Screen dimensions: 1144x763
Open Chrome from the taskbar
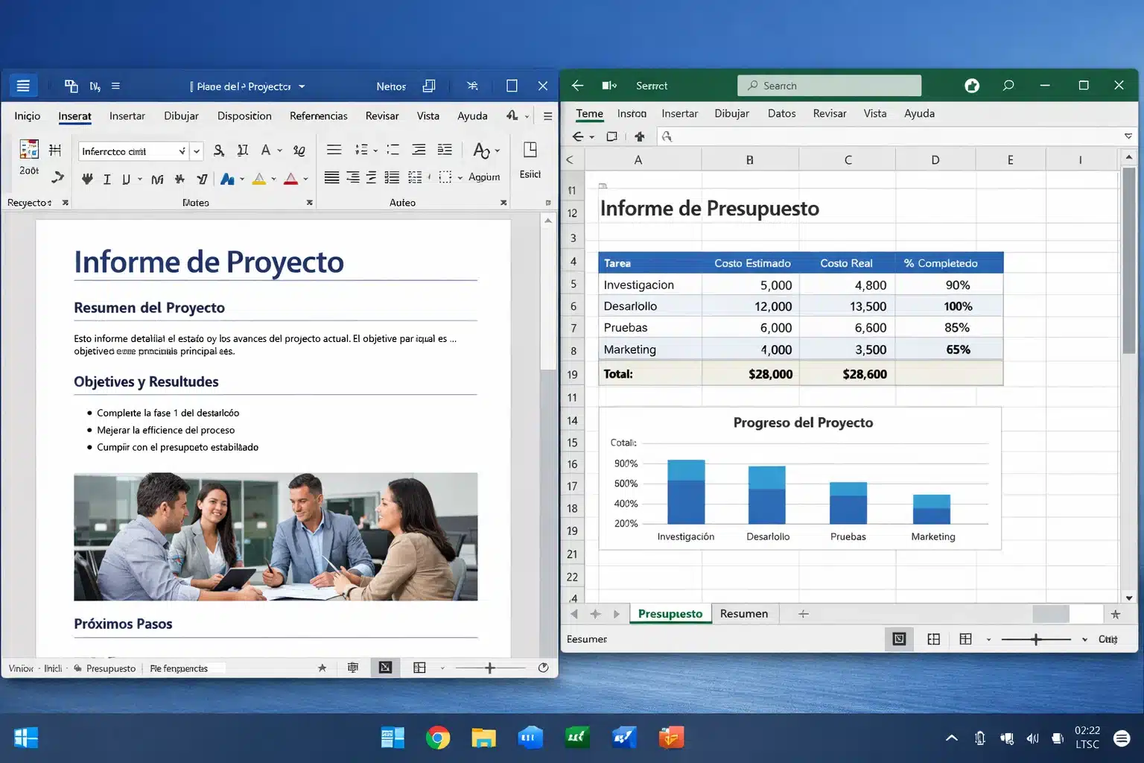click(438, 738)
